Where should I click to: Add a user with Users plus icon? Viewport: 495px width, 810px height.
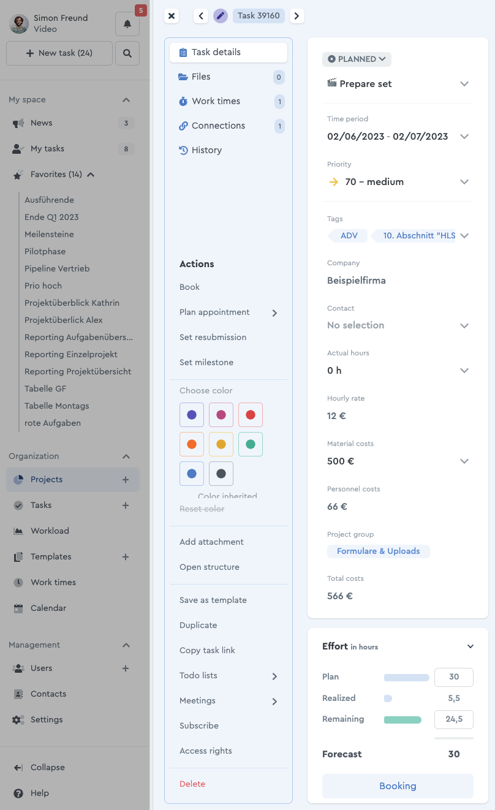click(126, 668)
